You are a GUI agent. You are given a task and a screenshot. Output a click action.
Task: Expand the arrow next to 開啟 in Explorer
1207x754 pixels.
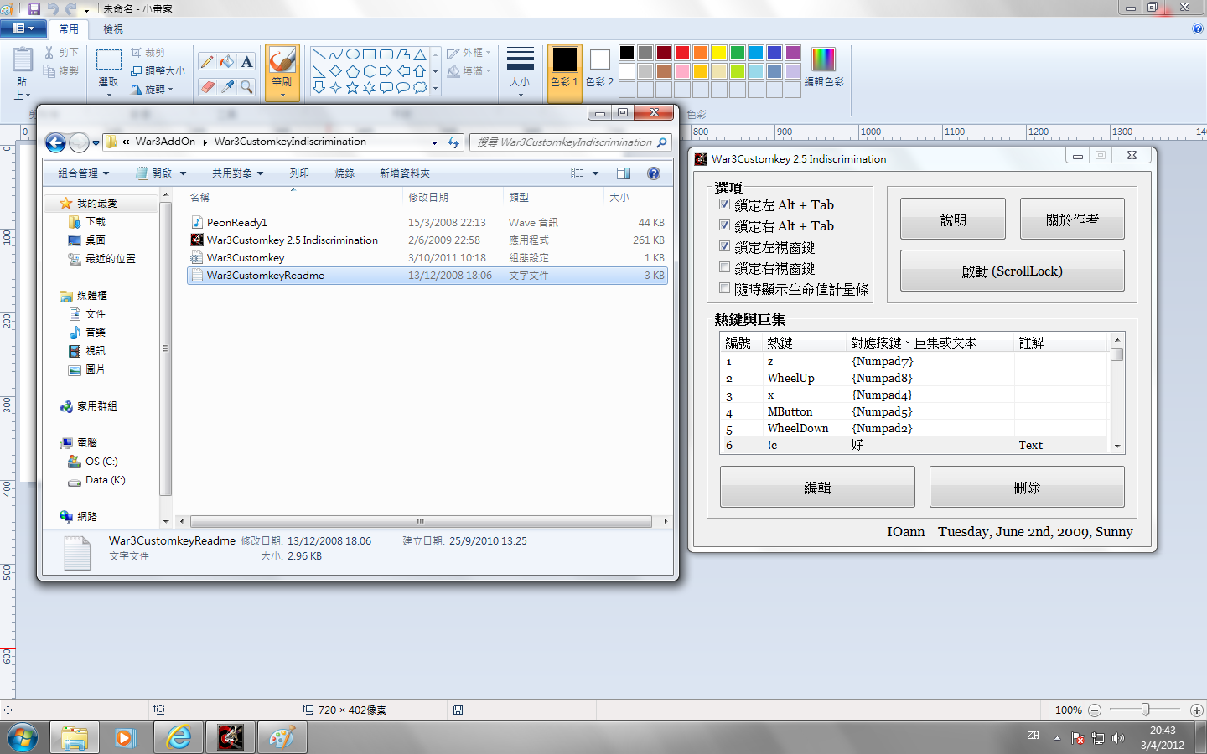[183, 173]
